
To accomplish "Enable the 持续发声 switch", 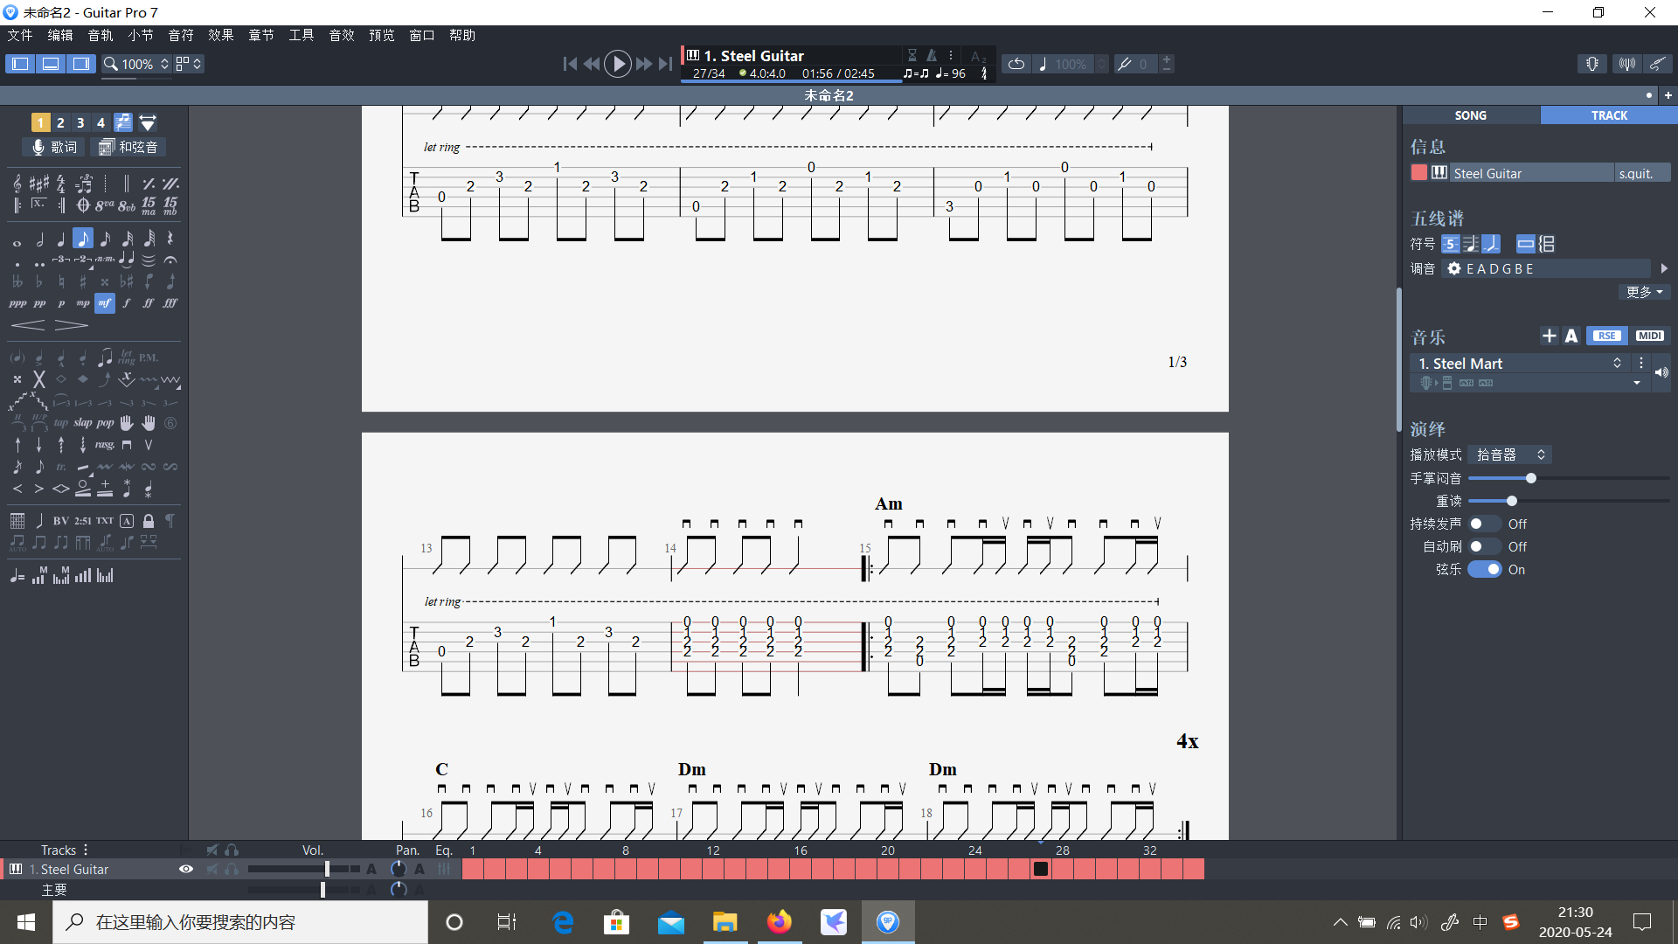I will coord(1484,524).
